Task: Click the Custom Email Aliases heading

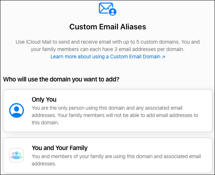Action: [x=108, y=27]
